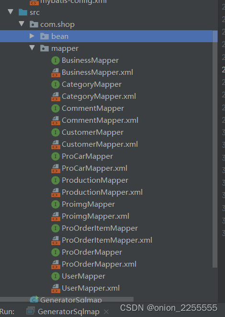
Task: Click the CommentMapper interface icon
Action: click(x=56, y=108)
